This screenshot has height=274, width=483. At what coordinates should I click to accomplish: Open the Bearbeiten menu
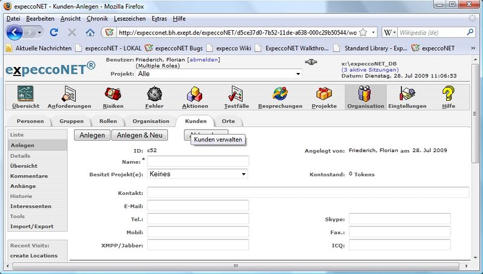(40, 19)
